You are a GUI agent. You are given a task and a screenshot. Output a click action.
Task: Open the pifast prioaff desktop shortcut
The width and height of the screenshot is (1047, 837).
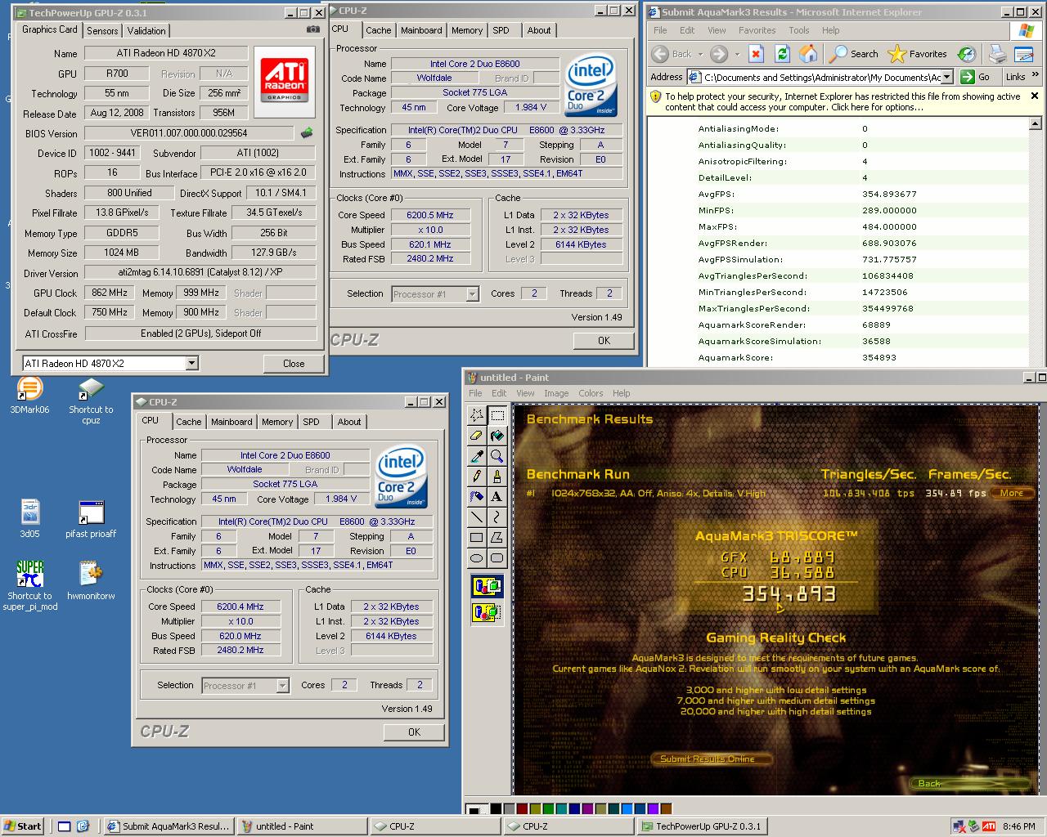(x=91, y=518)
